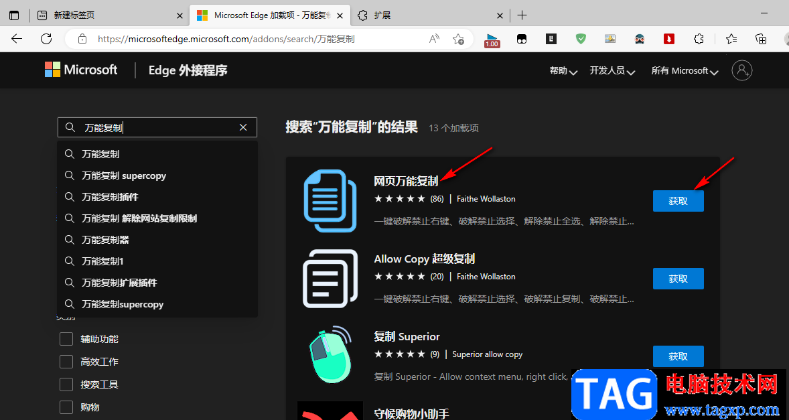Open the Allow Copy 超级复制 title link
789x420 pixels.
click(x=424, y=259)
